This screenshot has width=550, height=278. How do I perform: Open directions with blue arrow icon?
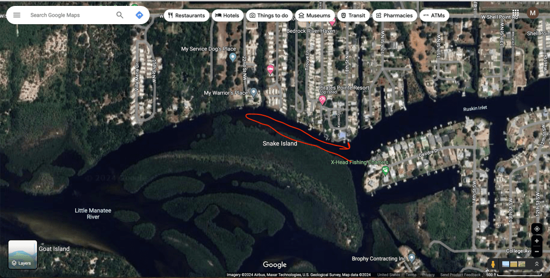(139, 15)
